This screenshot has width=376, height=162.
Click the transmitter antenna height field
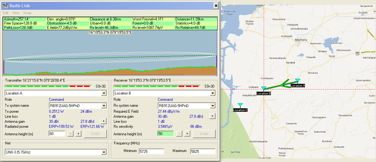tap(57, 134)
